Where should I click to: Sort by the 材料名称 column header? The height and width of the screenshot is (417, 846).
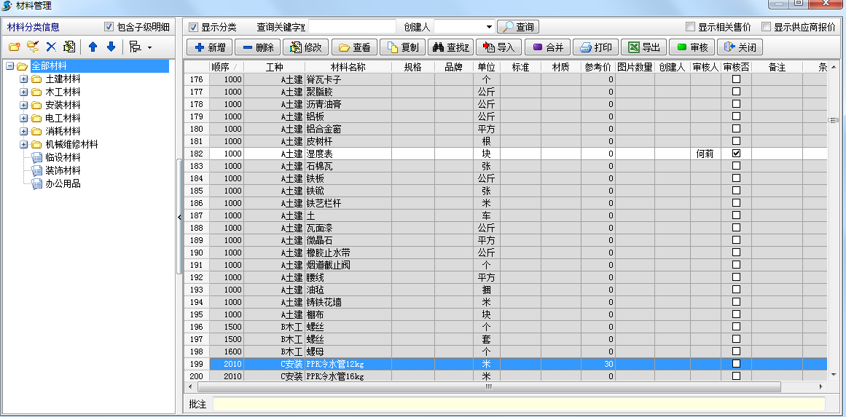[x=347, y=67]
